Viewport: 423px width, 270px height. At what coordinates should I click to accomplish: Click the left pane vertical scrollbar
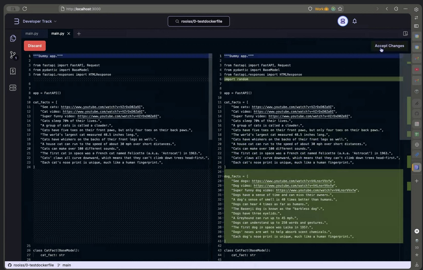click(210, 97)
